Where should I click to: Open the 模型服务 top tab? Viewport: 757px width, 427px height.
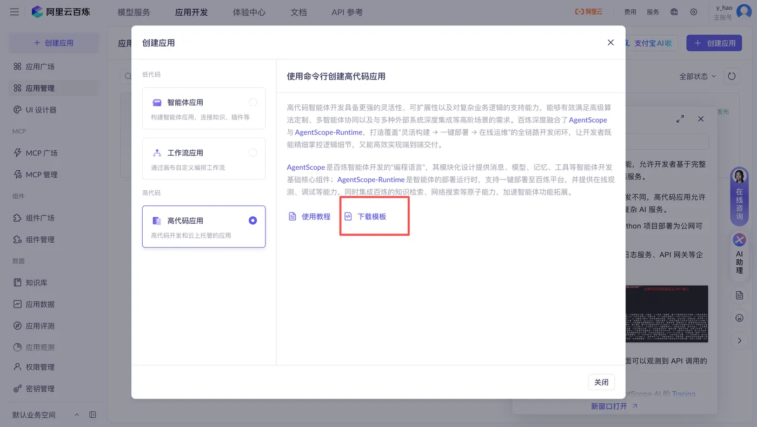(x=134, y=12)
